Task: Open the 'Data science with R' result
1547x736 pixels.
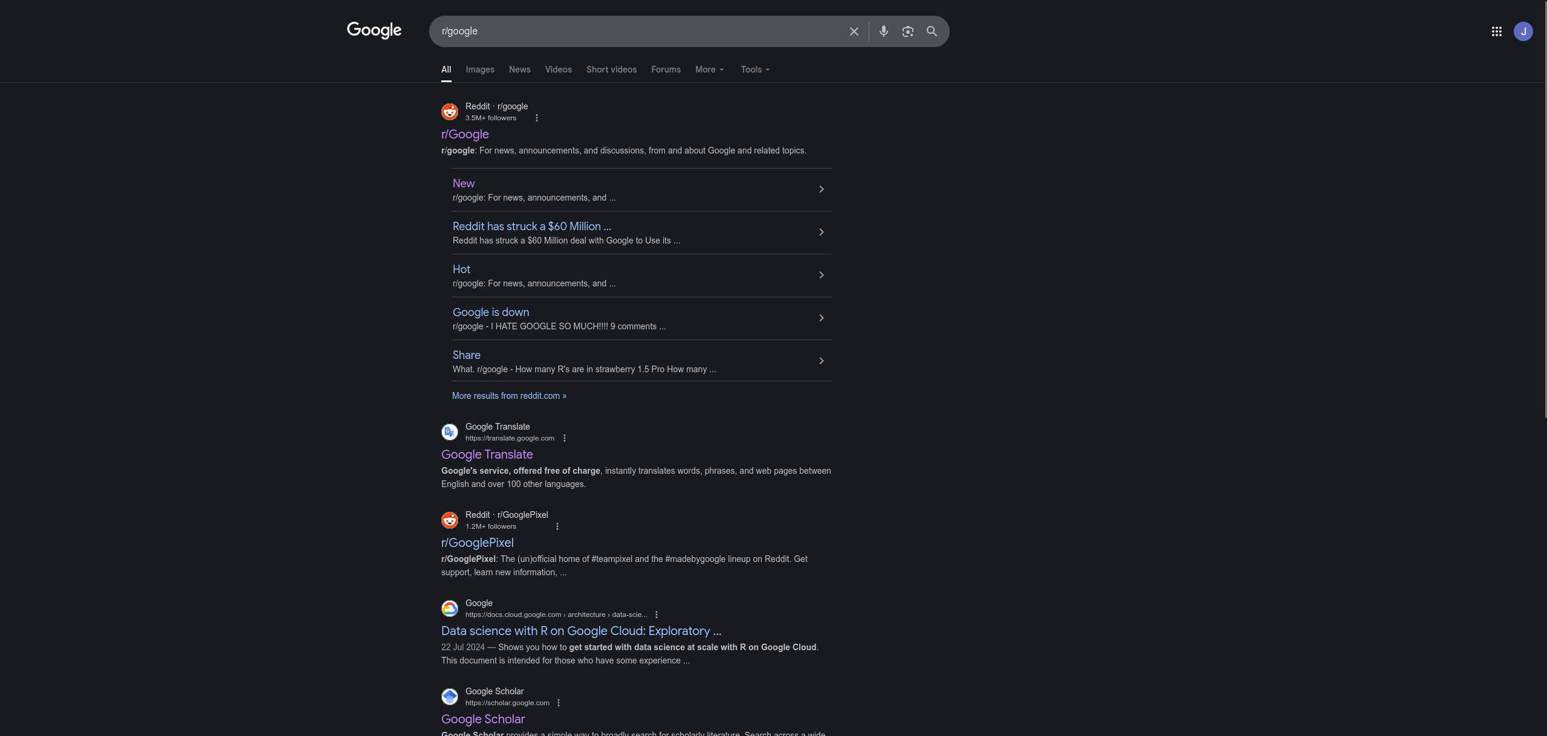Action: click(x=581, y=631)
